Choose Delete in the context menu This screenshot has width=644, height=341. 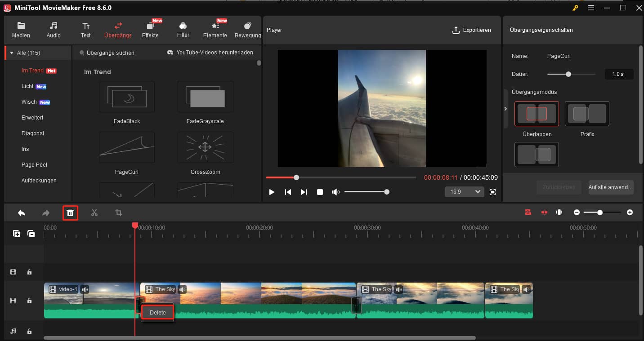click(x=157, y=312)
